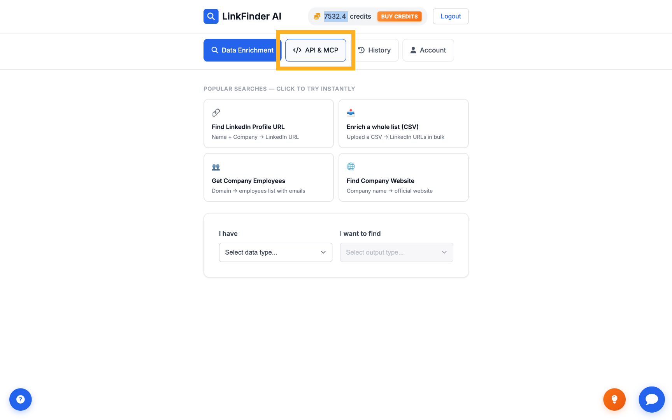This screenshot has width=672, height=420.
Task: Try the Get Company Employees card
Action: (x=268, y=177)
